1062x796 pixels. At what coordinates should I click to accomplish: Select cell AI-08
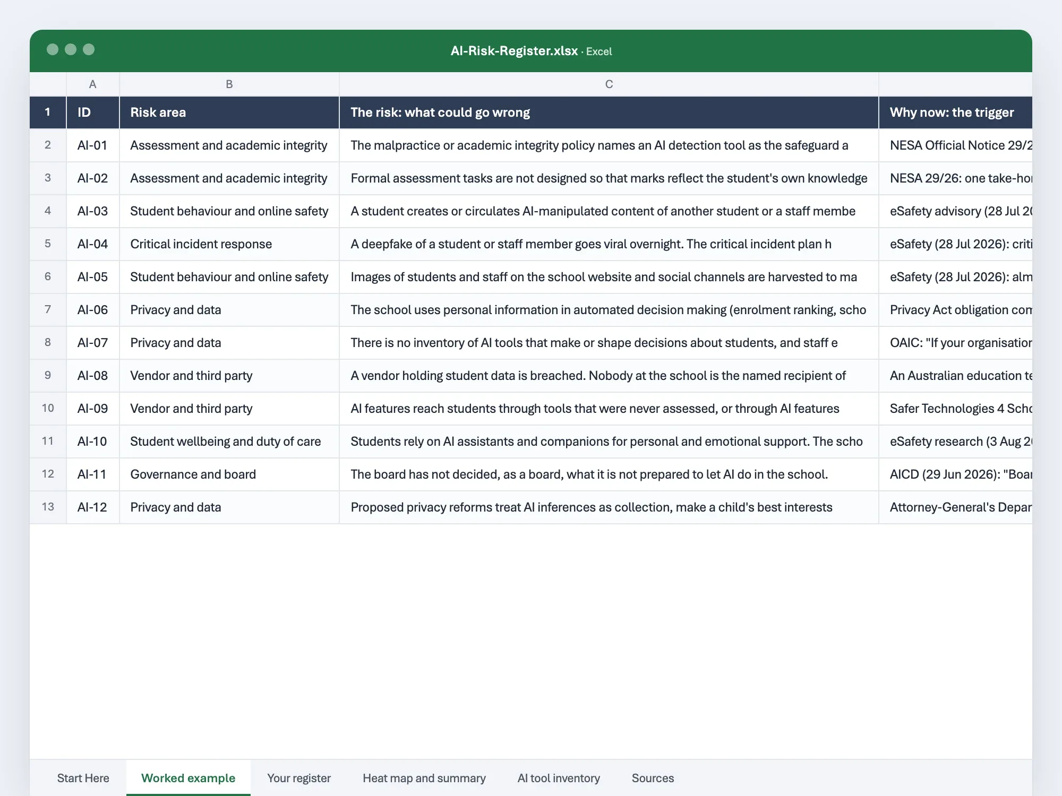[x=93, y=376]
